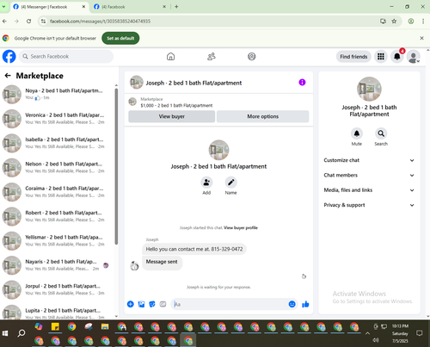Open the Facebook menu grid icon
Screen dimensions: 430x347
381,57
